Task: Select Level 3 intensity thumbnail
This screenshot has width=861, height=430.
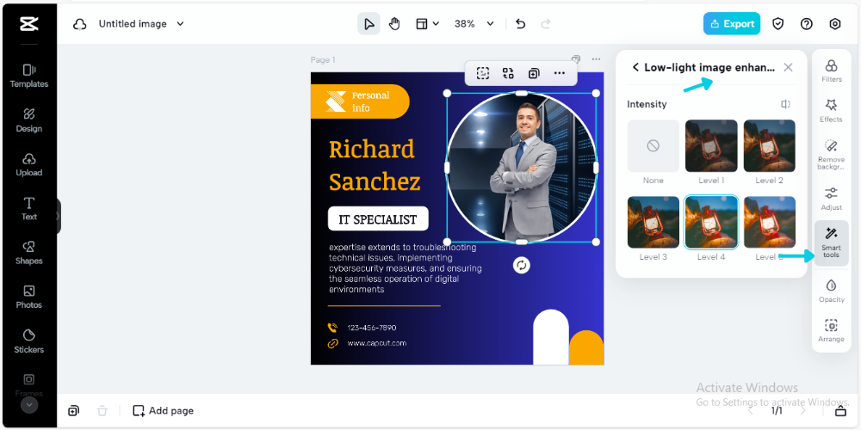Action: point(653,222)
